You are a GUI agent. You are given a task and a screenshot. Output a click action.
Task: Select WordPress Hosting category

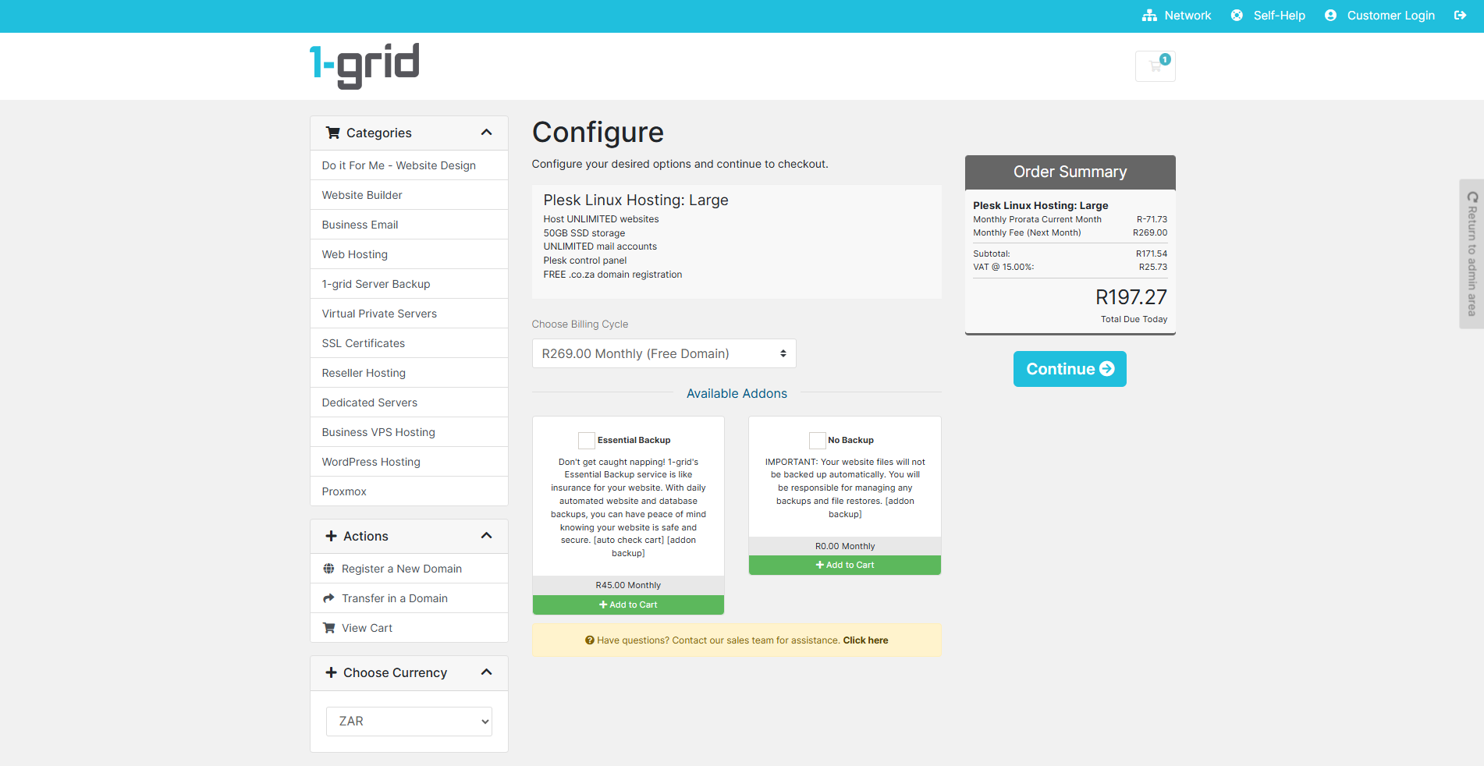pyautogui.click(x=409, y=462)
